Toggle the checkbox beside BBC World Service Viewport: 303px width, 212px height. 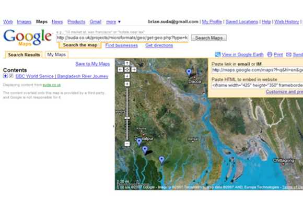coord(11,76)
